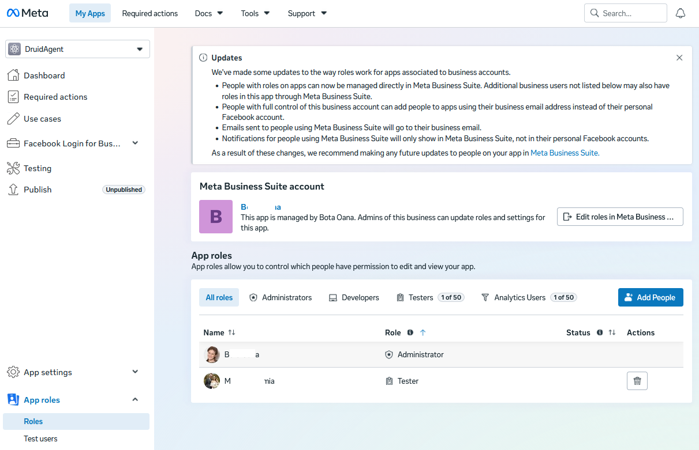This screenshot has width=699, height=450.
Task: Click the Administrator user's profile photo
Action: [x=212, y=354]
